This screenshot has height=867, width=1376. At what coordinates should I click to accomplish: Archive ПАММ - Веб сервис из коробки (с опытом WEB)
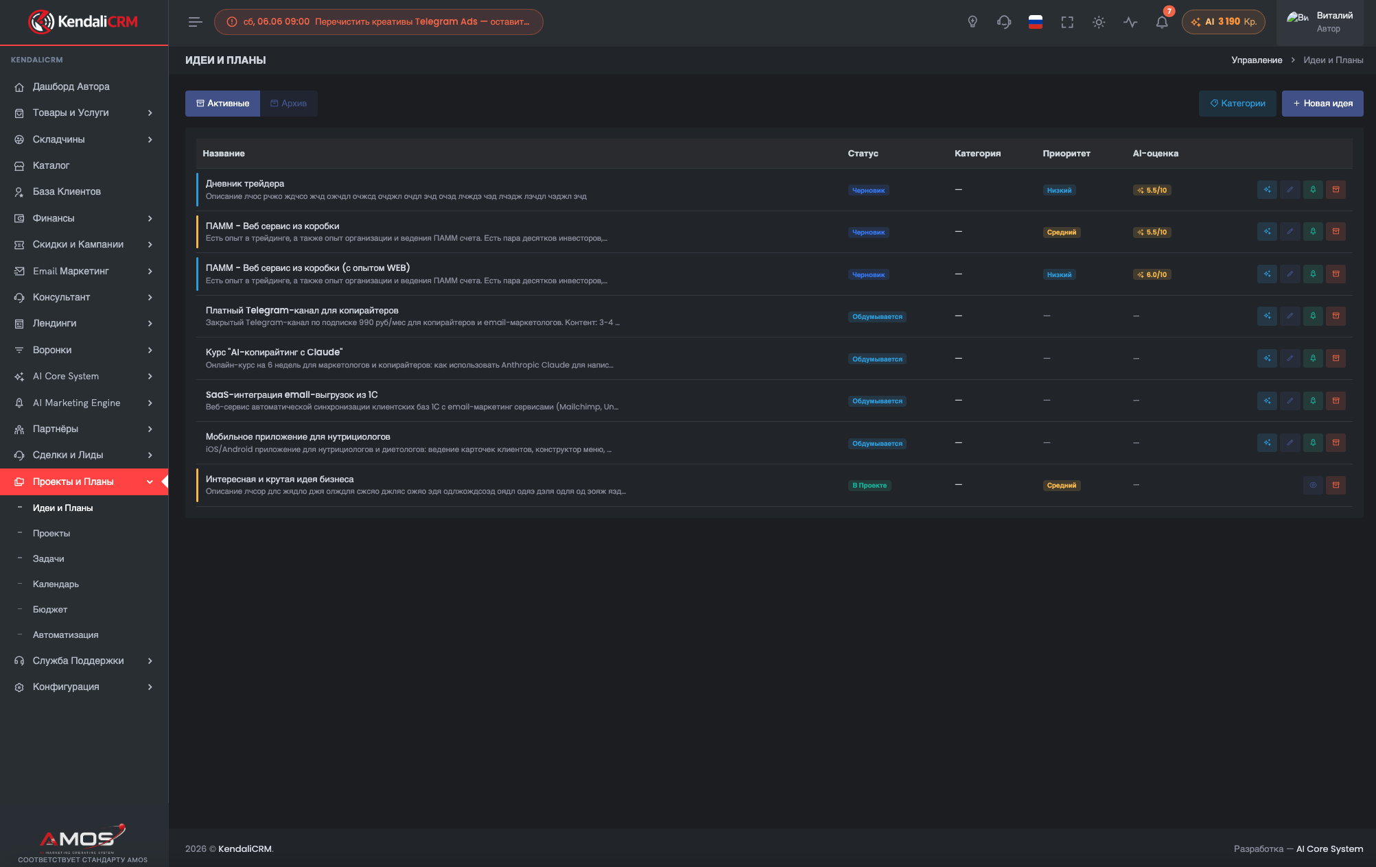click(x=1336, y=274)
